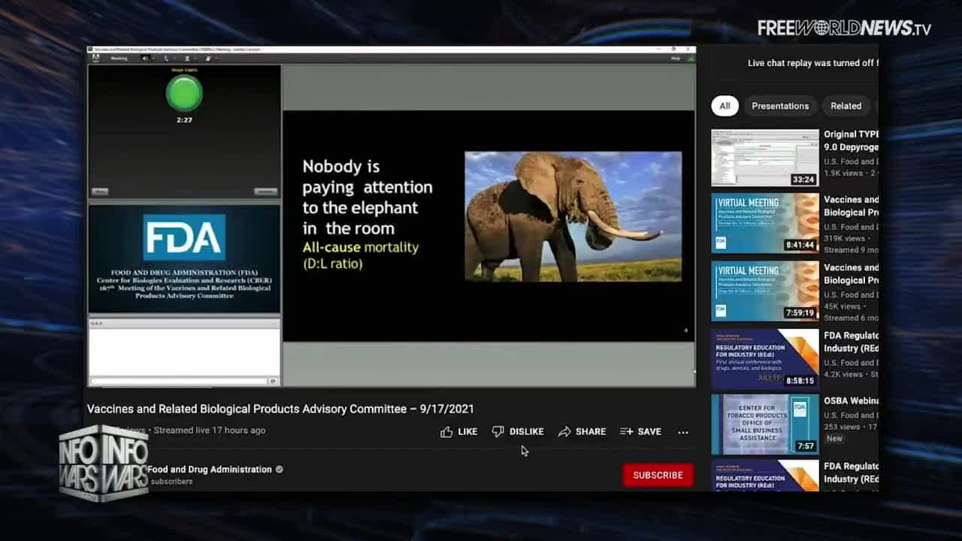The width and height of the screenshot is (962, 541).
Task: Click the Vaccines title with 45K views
Action: (x=851, y=274)
